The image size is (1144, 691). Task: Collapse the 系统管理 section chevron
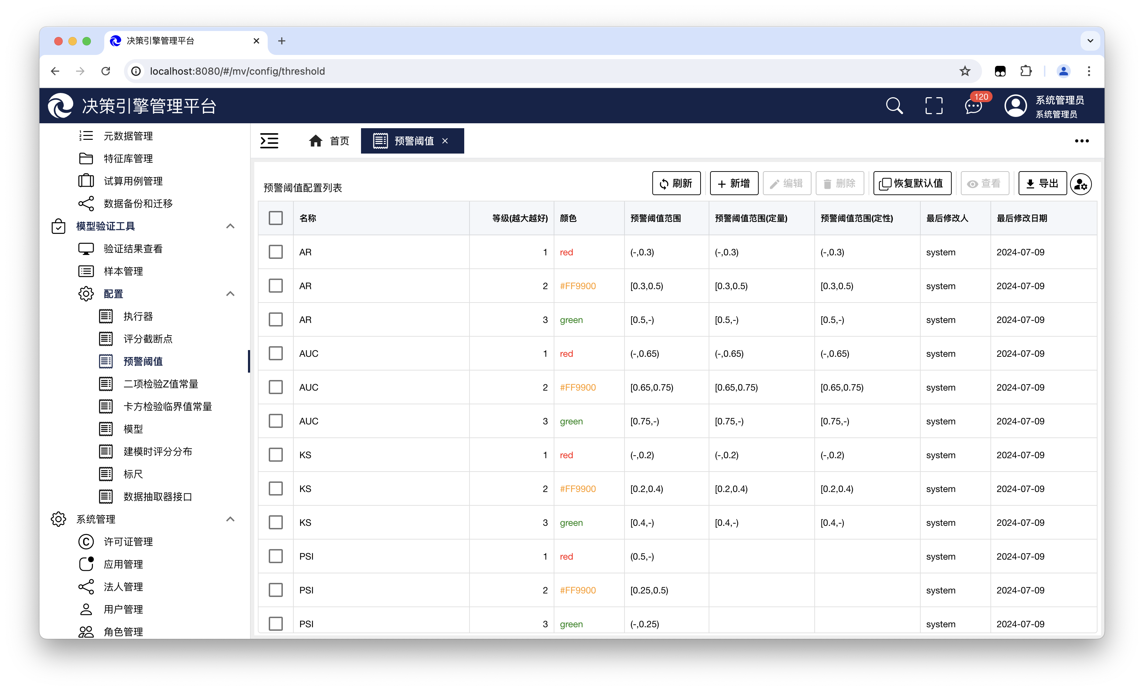tap(230, 519)
